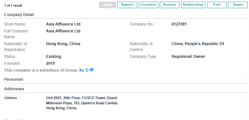
Task: Expand the Personnel section header
Action: pos(14,79)
